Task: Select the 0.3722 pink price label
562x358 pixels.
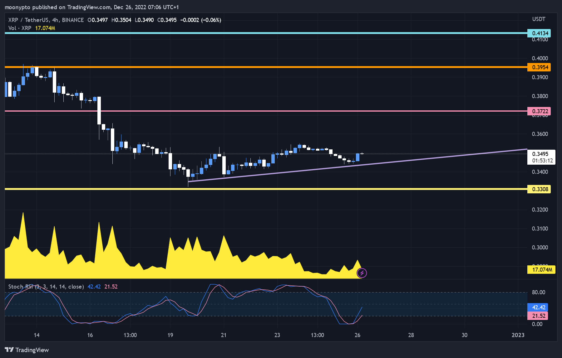Action: pos(539,111)
